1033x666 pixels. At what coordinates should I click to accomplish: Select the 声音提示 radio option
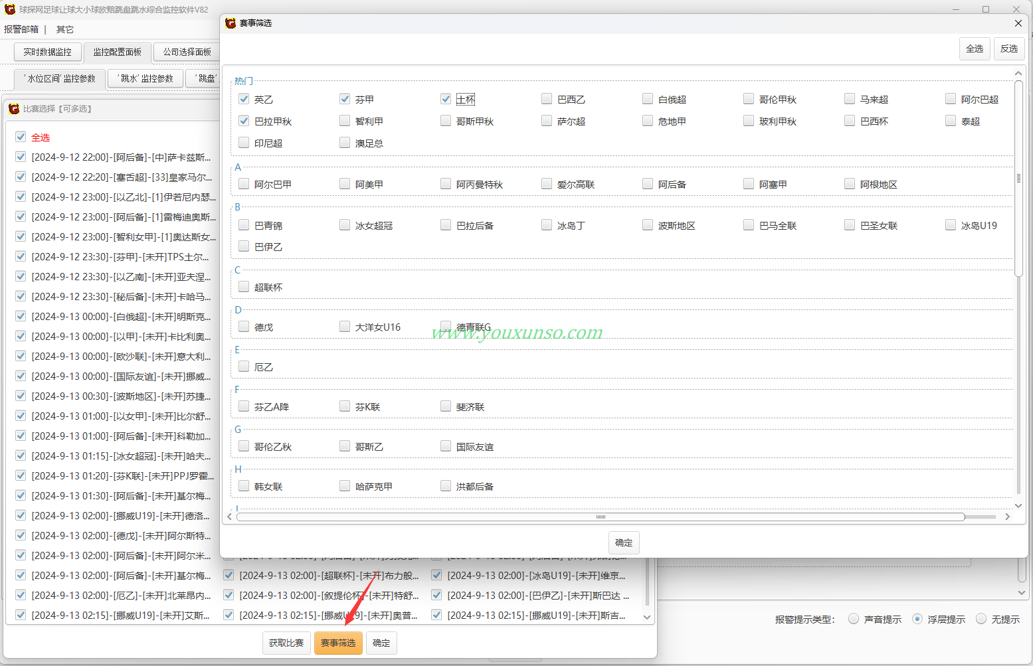click(854, 619)
